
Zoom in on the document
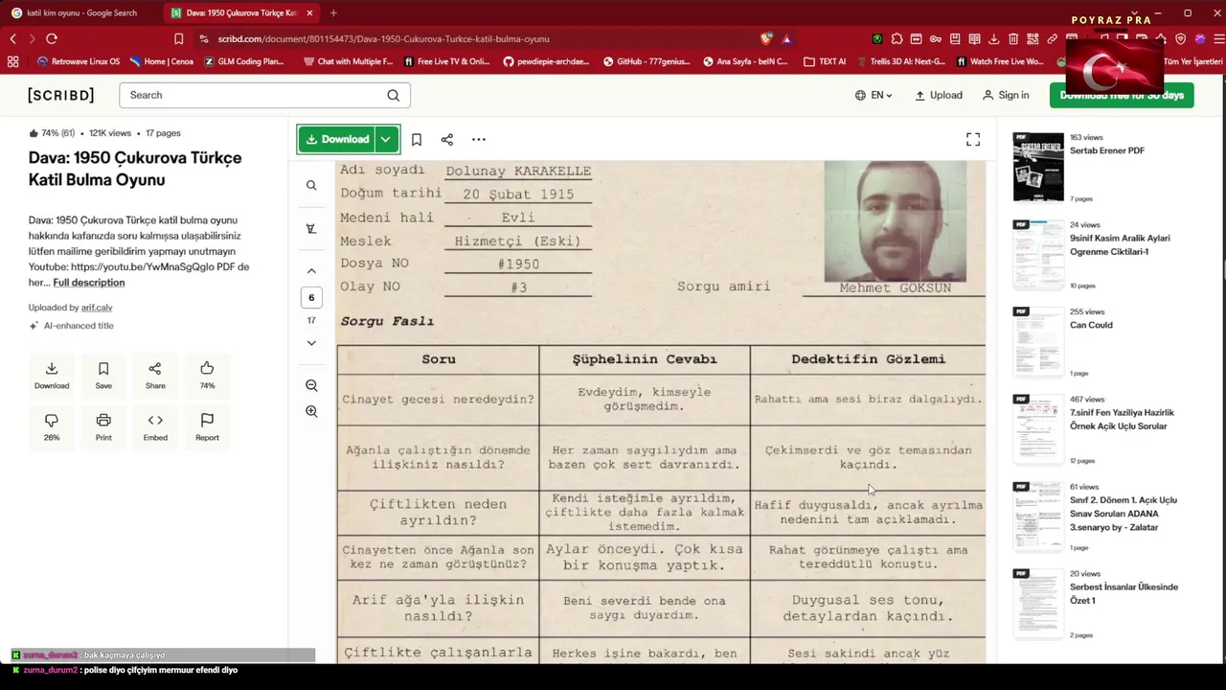point(311,411)
